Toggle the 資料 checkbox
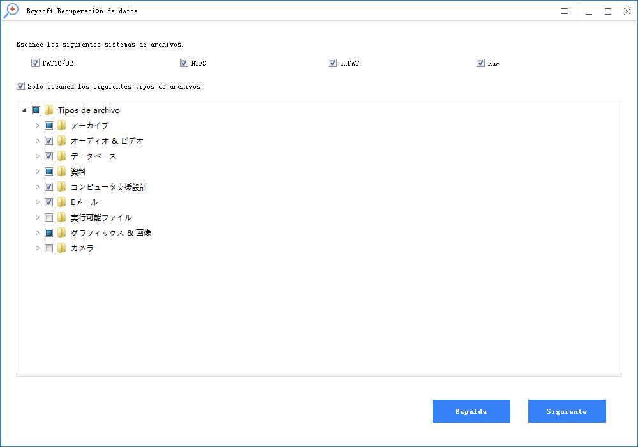The width and height of the screenshot is (638, 447). (x=49, y=171)
